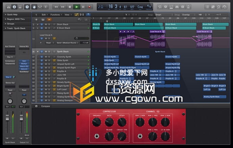Solo the E Drum Stack track

[49, 28]
